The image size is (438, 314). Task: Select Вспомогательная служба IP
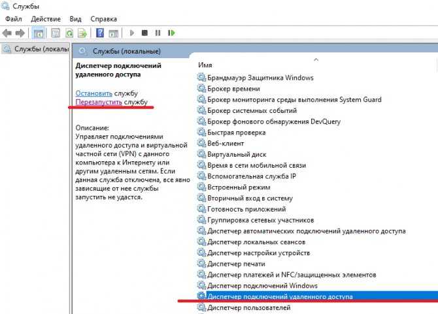(252, 176)
